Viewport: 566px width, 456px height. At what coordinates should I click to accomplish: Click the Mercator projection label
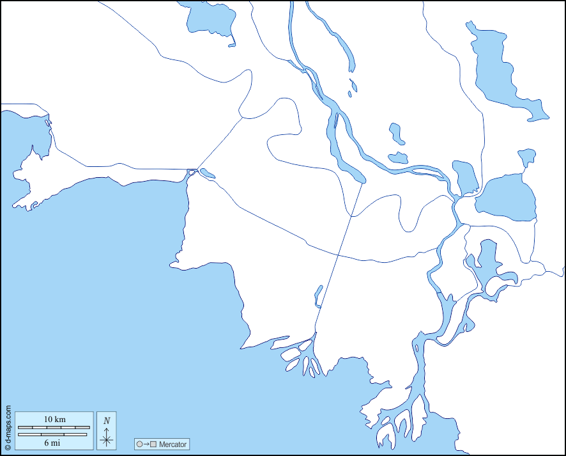(173, 444)
